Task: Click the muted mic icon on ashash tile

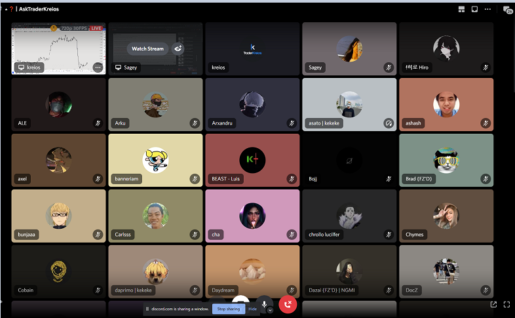Action: tap(486, 123)
